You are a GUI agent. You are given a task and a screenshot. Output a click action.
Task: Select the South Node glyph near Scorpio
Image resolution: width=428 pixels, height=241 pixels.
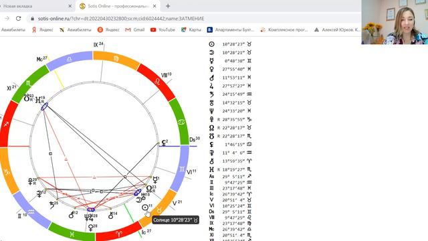pyautogui.click(x=27, y=98)
